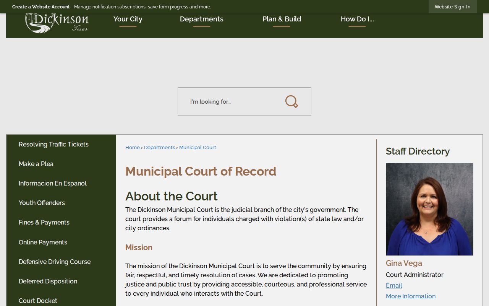This screenshot has width=489, height=306.
Task: Email Gina Vega via Email link
Action: click(394, 285)
